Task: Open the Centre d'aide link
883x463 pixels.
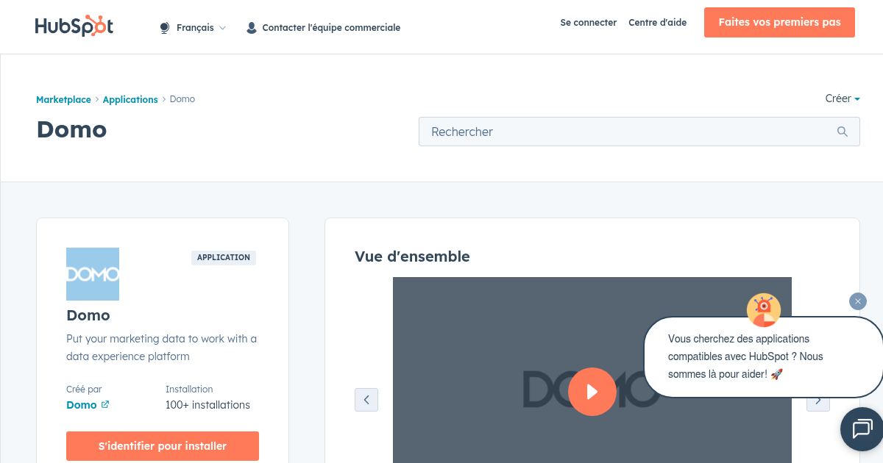Action: tap(657, 23)
